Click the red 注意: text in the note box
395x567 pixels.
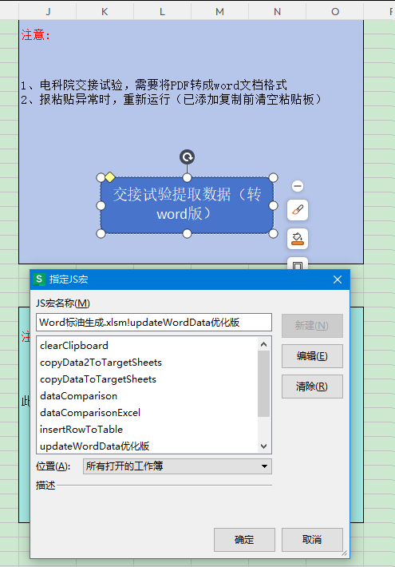(x=35, y=35)
